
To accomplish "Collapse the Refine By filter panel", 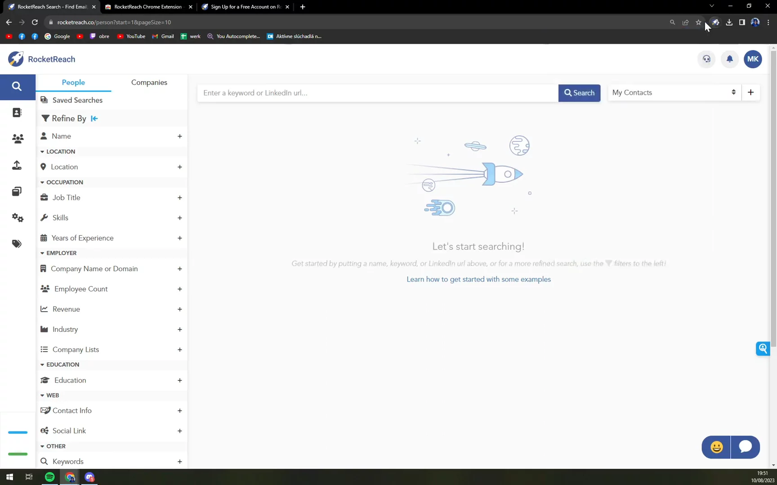I will point(94,119).
